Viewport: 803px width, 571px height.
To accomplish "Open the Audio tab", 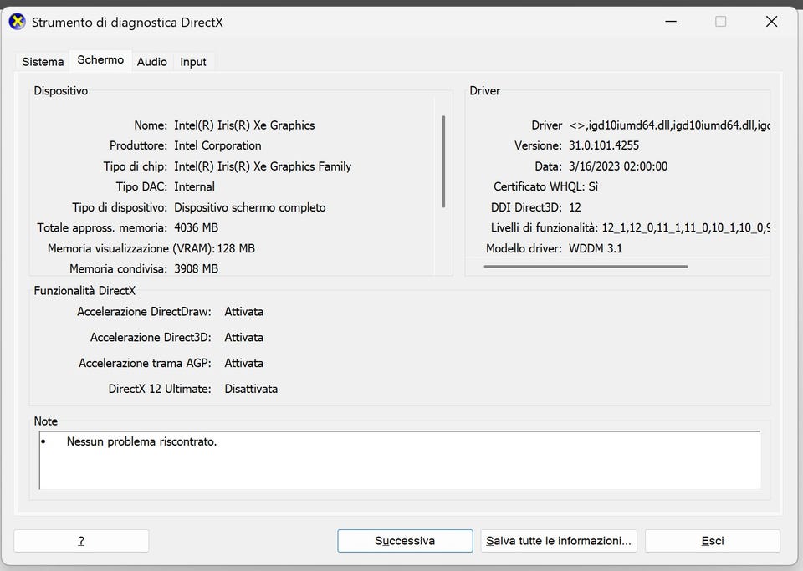I will click(x=152, y=62).
